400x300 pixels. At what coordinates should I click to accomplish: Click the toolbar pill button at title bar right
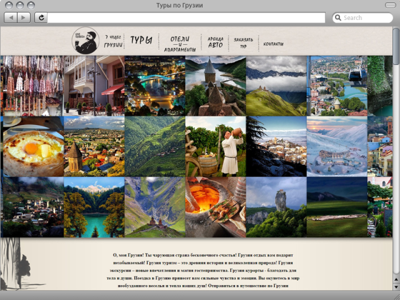(x=390, y=5)
